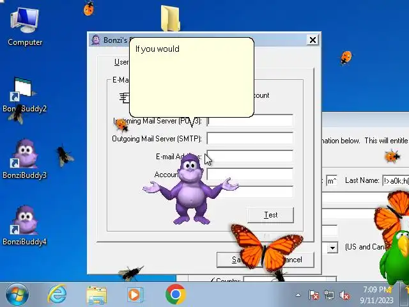Click the Account name input field
The width and height of the screenshot is (409, 307).
pos(250,174)
